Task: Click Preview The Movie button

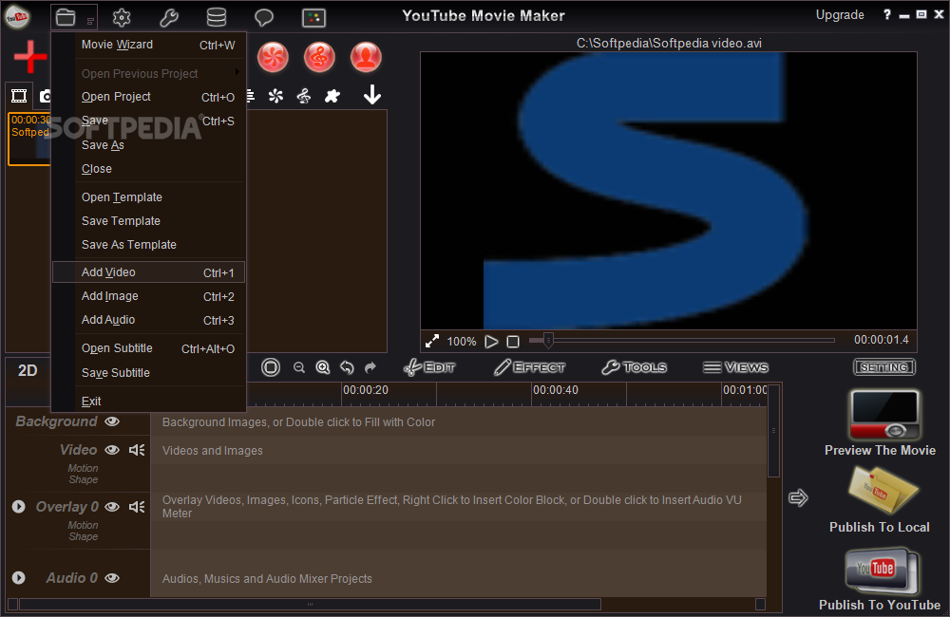Action: (881, 423)
